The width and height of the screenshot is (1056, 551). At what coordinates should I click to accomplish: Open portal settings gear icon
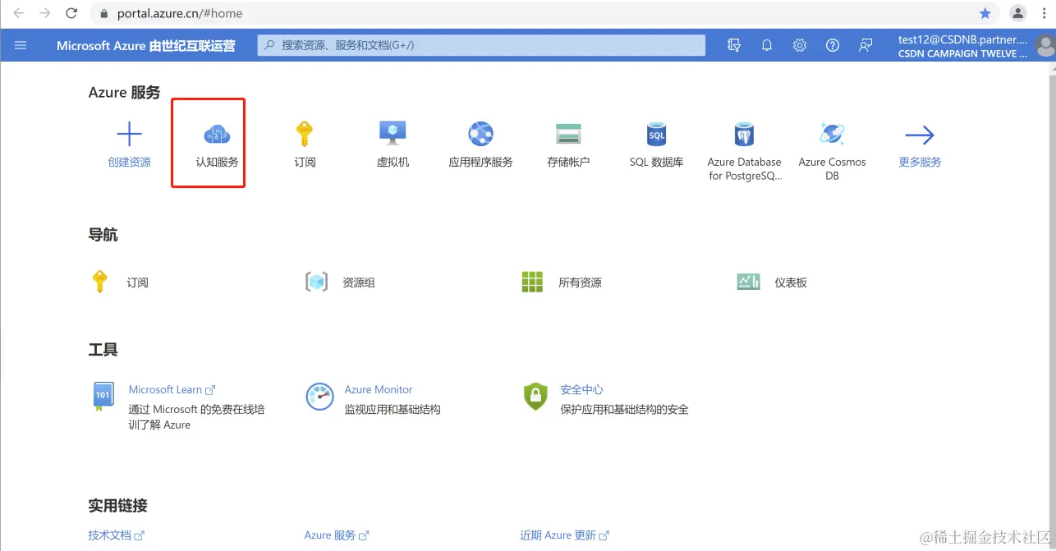pyautogui.click(x=800, y=45)
